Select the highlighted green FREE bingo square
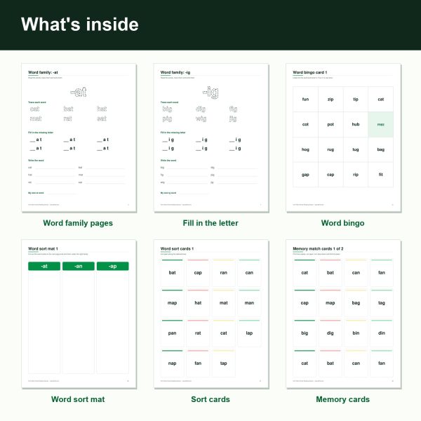Screen dimensions: 421x421 tap(381, 125)
